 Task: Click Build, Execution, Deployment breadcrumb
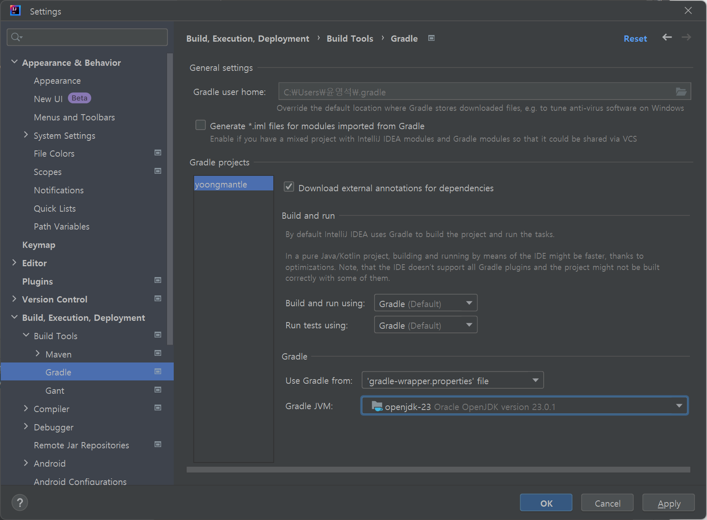click(x=248, y=39)
